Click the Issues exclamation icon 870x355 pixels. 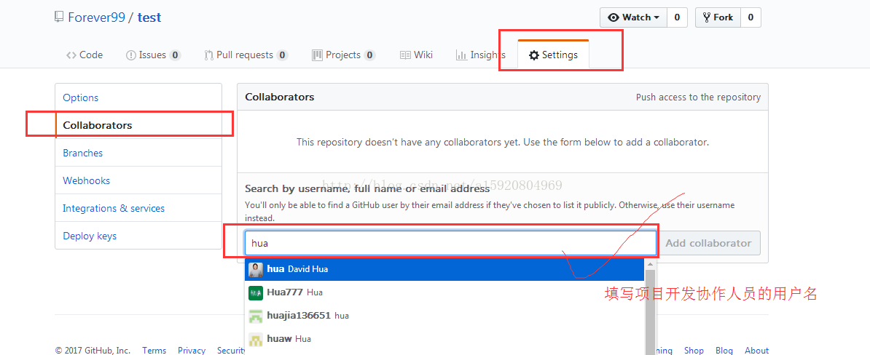click(131, 55)
